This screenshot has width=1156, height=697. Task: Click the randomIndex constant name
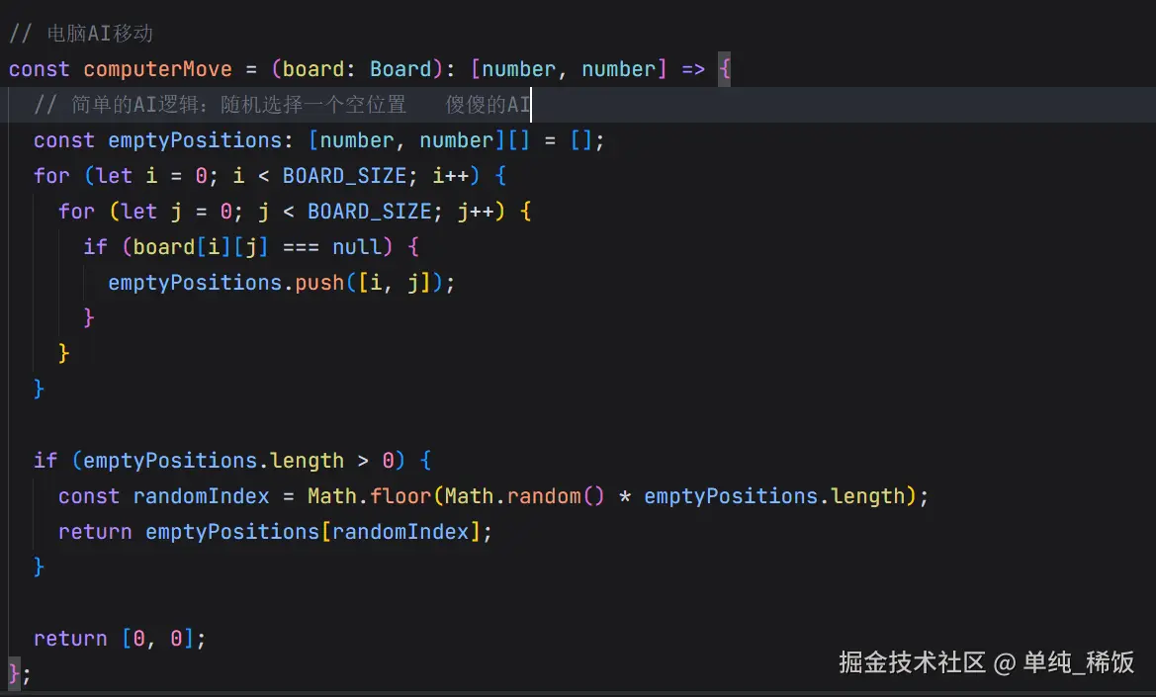coord(201,495)
